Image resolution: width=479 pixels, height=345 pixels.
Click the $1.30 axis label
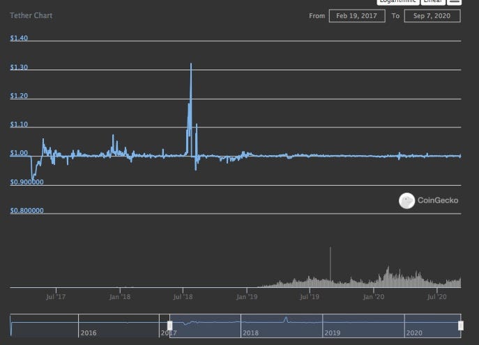tap(19, 67)
